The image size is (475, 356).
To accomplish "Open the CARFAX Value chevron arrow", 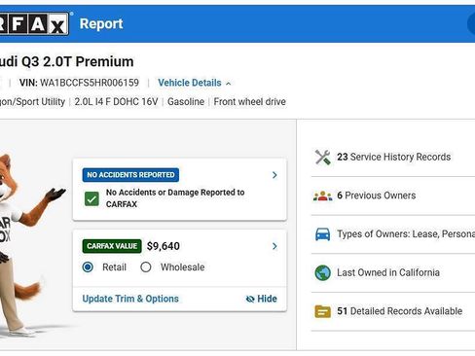I will point(274,246).
